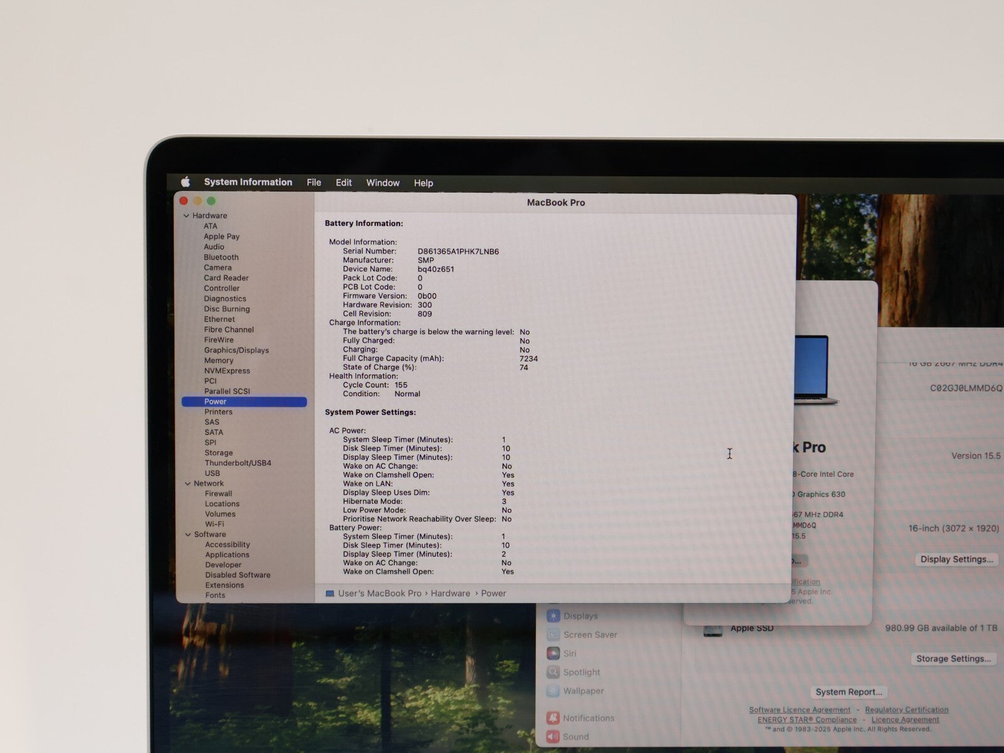This screenshot has height=753, width=1004.
Task: Open the Apple menu
Action: (185, 182)
